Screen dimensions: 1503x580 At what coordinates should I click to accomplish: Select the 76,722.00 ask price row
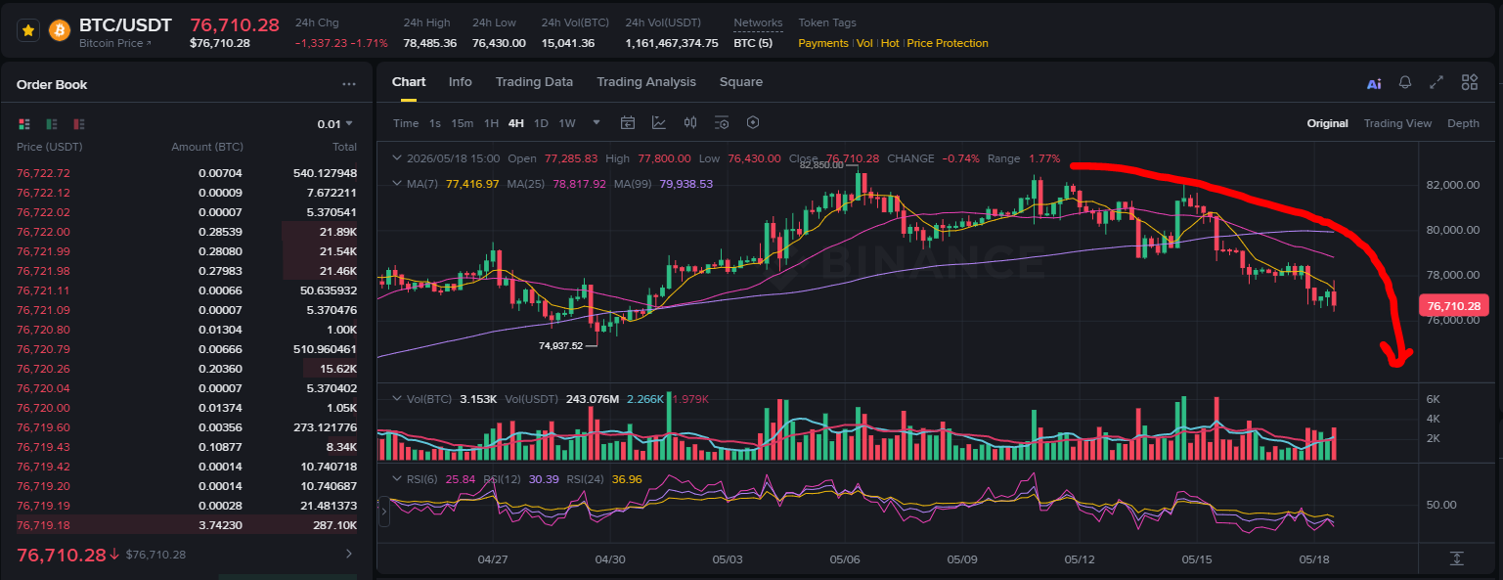[186, 232]
